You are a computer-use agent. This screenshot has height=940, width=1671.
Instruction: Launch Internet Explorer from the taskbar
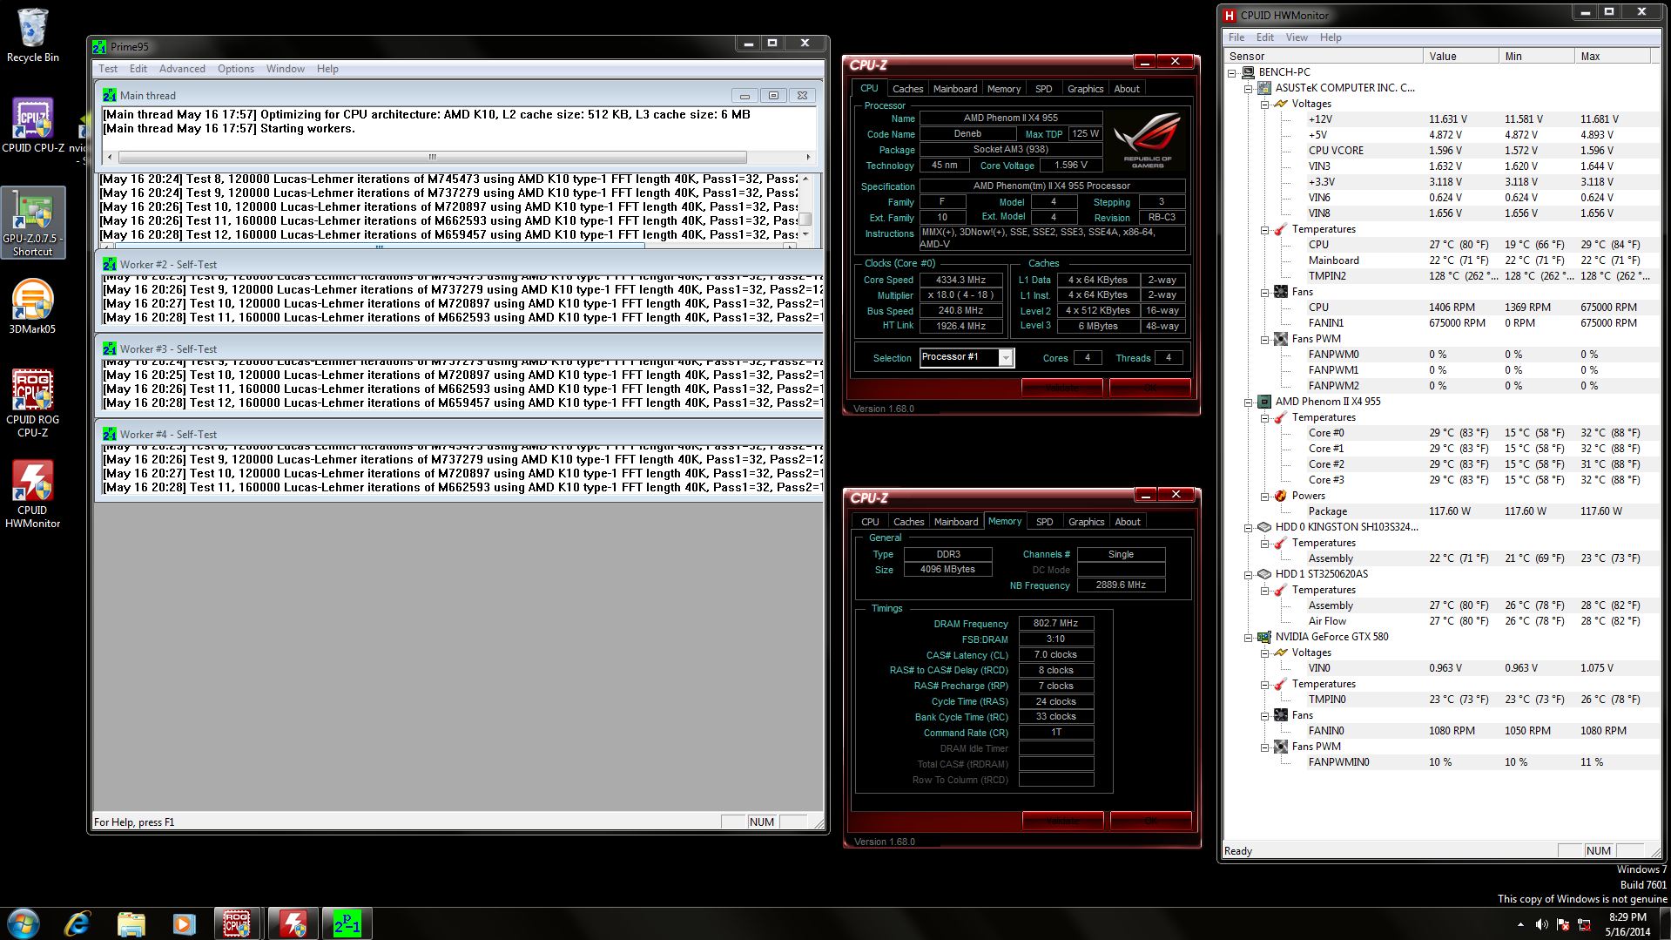click(78, 923)
